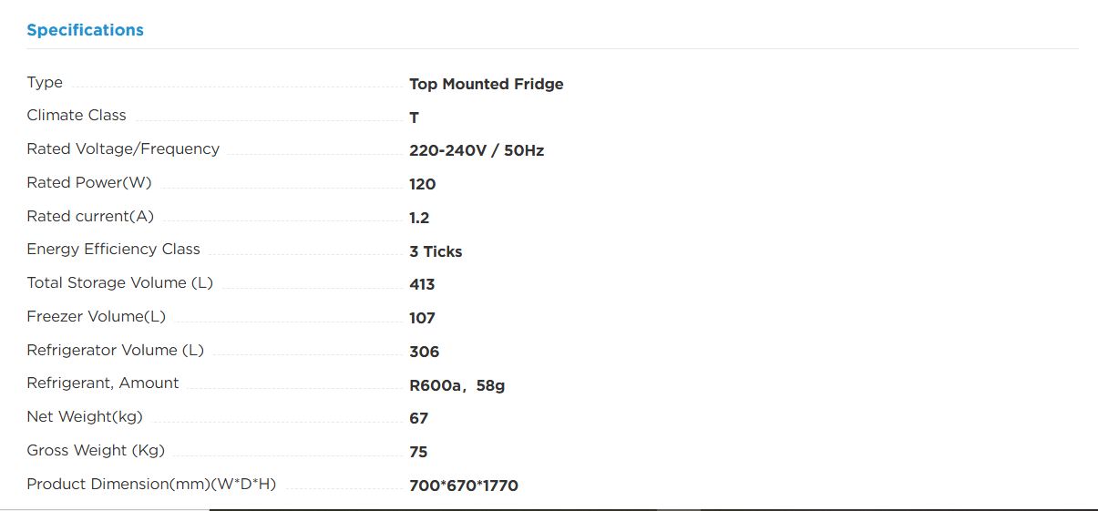Select the R600a, 58g refrigerant value
Image resolution: width=1098 pixels, height=511 pixels.
(457, 385)
